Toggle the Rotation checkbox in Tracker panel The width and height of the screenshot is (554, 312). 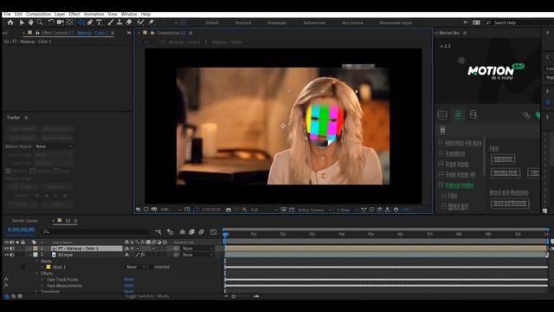[x=33, y=171]
